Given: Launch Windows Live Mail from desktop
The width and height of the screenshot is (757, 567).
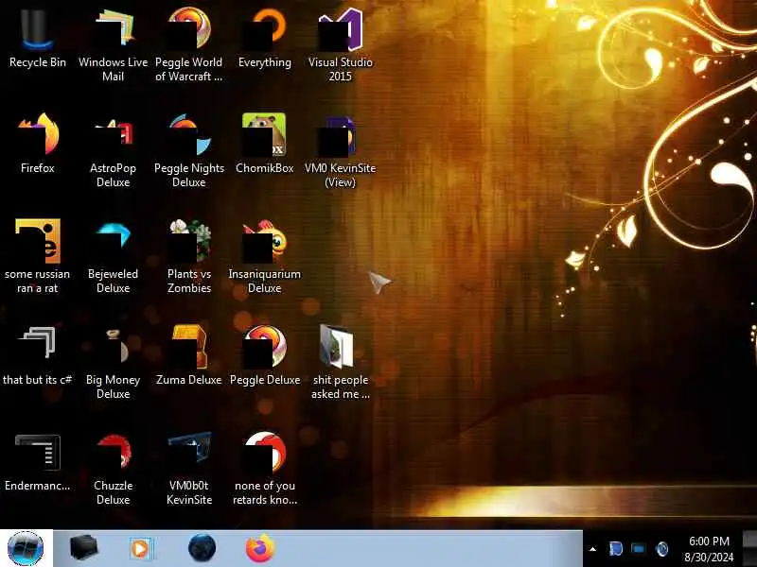Looking at the screenshot, I should [x=113, y=45].
